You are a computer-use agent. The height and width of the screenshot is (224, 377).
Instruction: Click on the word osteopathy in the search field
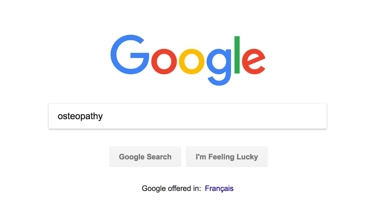pos(80,116)
